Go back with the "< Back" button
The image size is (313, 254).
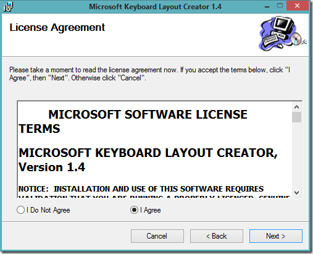tap(217, 236)
